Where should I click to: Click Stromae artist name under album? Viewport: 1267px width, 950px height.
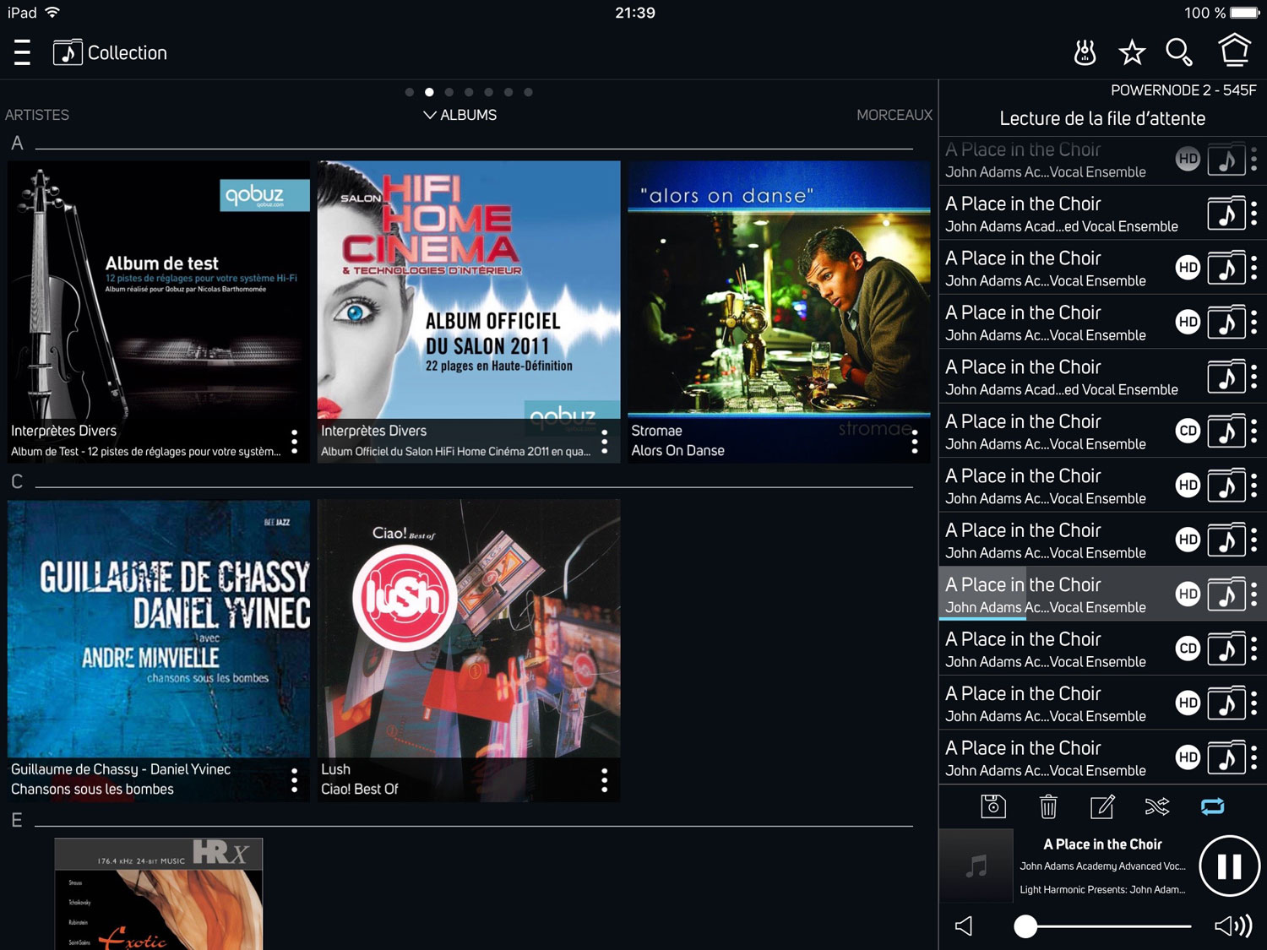tap(656, 431)
